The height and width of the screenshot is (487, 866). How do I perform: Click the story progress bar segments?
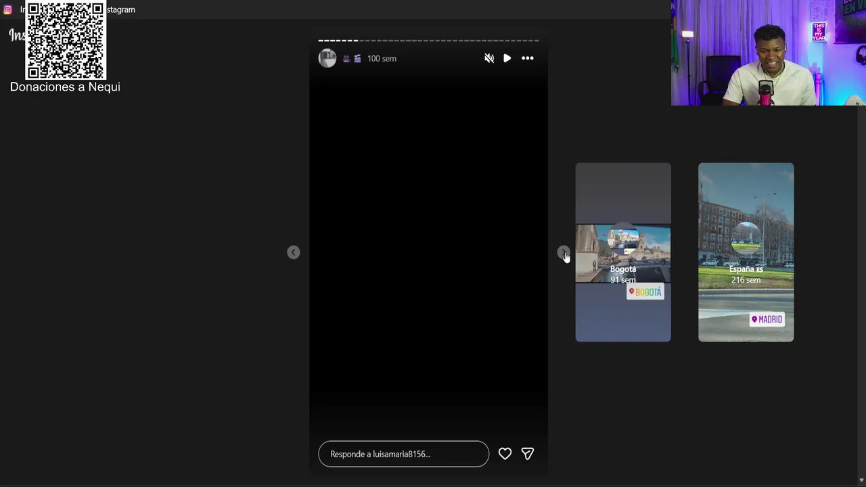pyautogui.click(x=428, y=41)
